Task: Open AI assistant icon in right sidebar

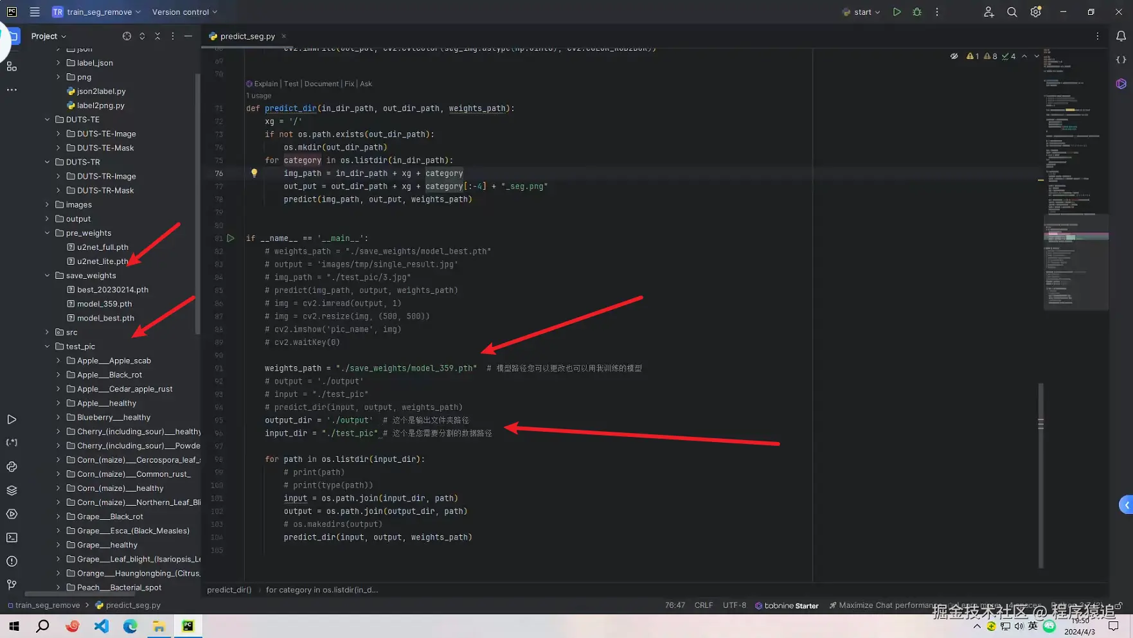Action: 1121,84
